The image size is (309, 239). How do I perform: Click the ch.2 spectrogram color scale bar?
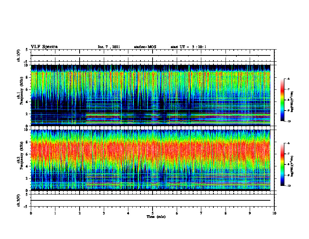click(x=282, y=164)
